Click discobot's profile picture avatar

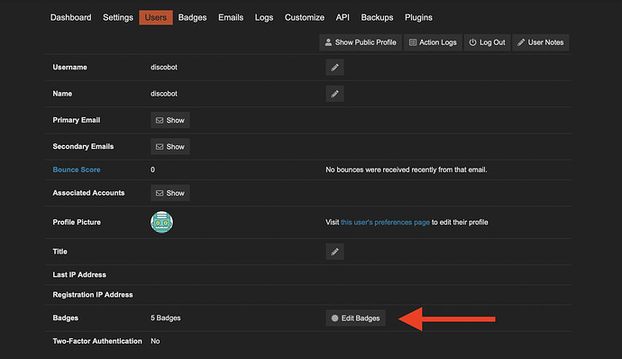(161, 222)
